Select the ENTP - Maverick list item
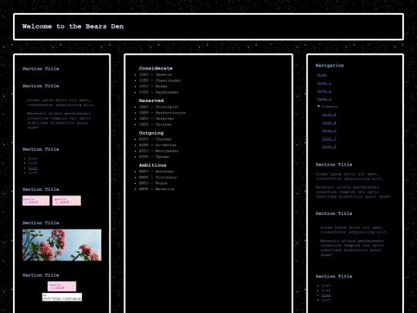Viewport: 417px width, 313px height. pos(157,189)
